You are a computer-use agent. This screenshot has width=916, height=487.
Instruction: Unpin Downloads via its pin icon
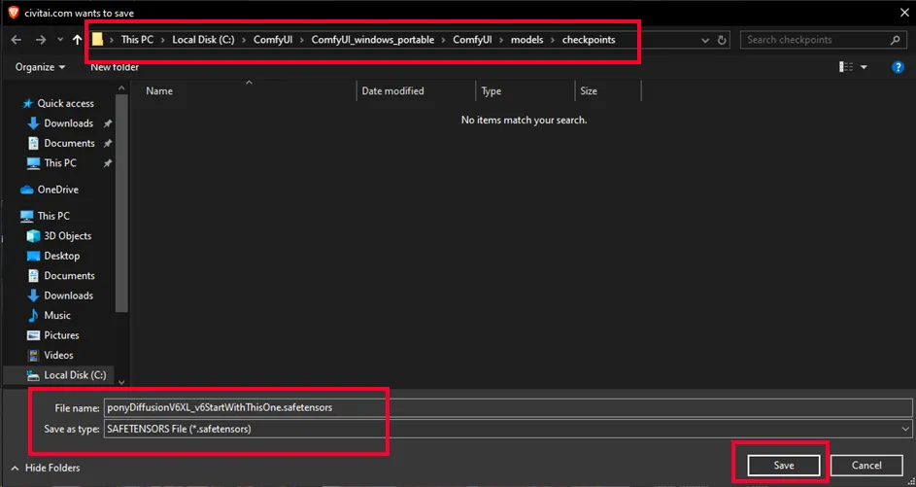click(x=108, y=124)
